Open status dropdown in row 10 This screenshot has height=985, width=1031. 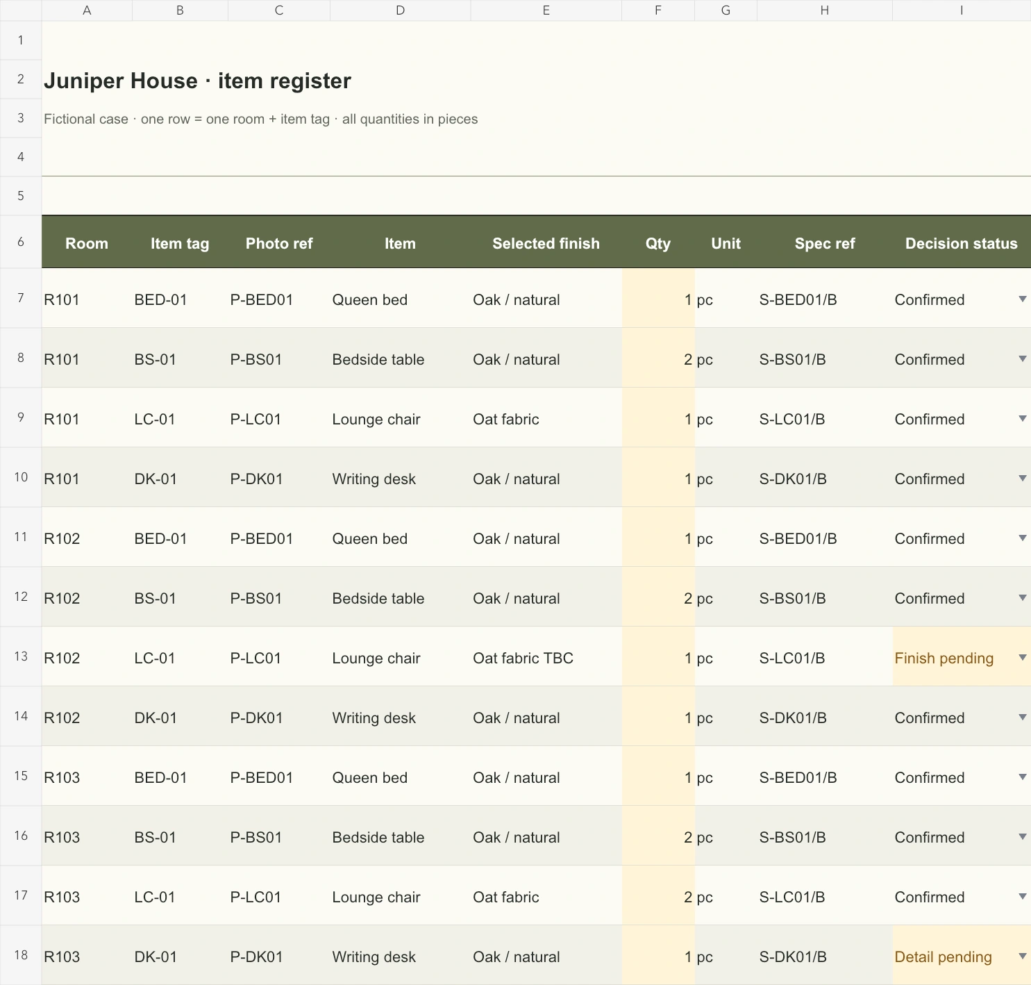[x=1022, y=478]
